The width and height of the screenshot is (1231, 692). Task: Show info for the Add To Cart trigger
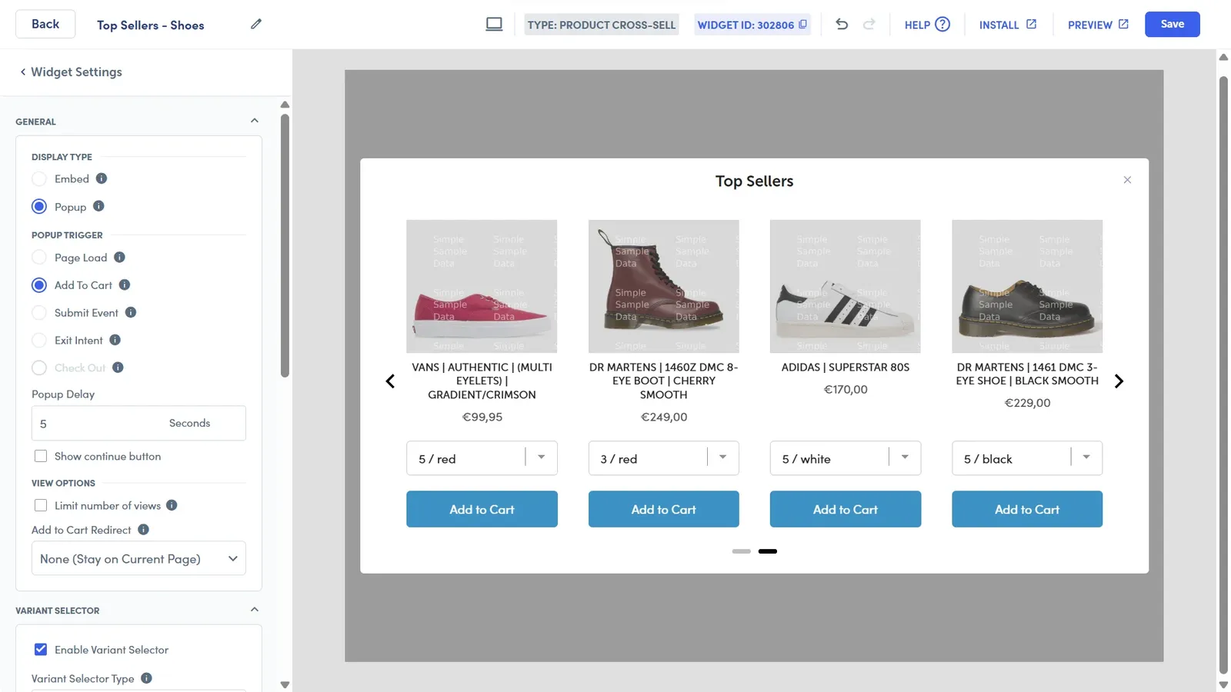pyautogui.click(x=125, y=285)
